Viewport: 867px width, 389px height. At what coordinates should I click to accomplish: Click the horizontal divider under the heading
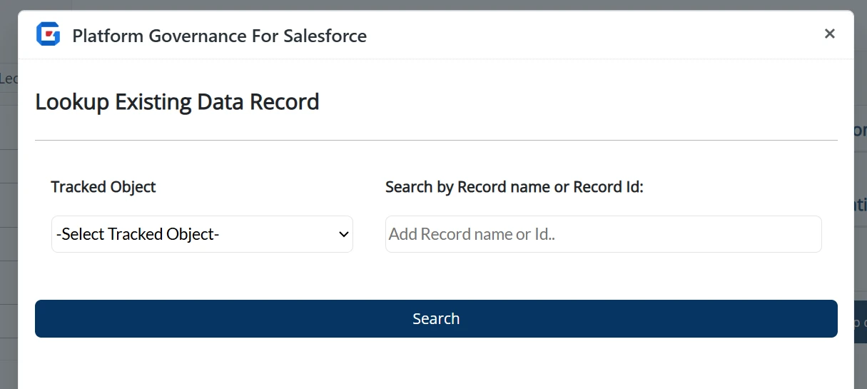coord(436,141)
